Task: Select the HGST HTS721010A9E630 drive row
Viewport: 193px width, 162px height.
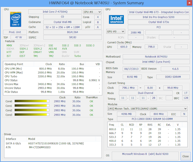Action: (x=53, y=144)
